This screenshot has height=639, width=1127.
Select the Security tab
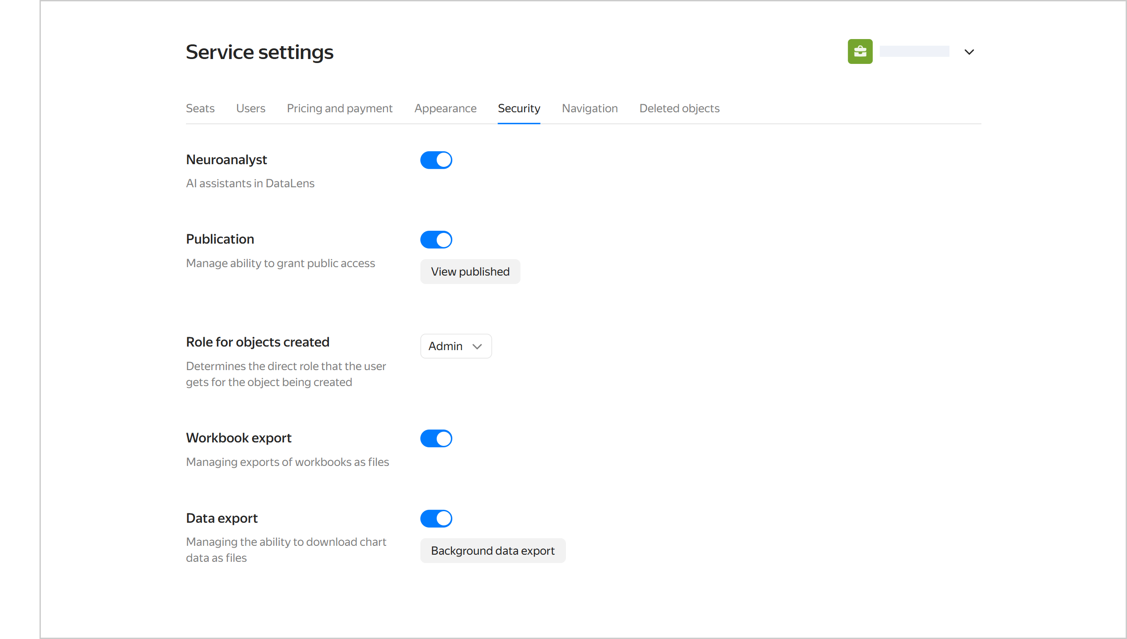click(519, 108)
